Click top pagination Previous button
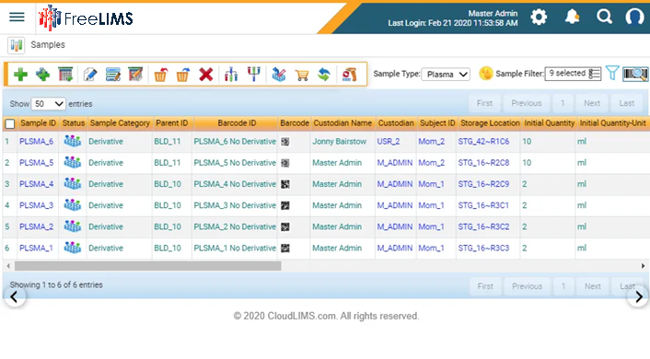 pos(527,103)
